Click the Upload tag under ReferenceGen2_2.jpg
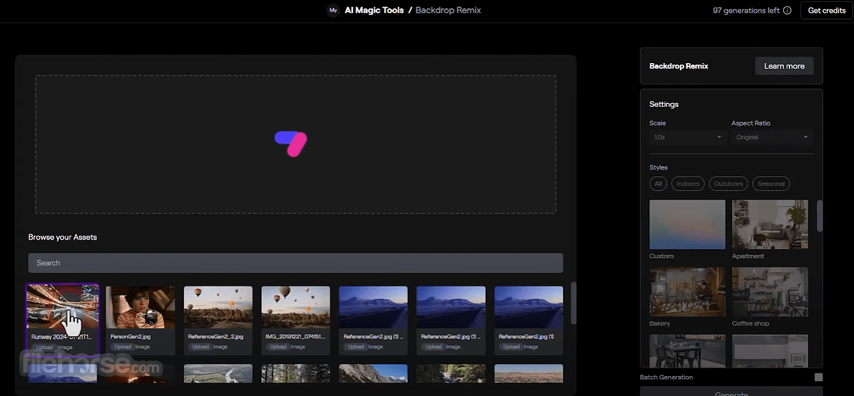 [201, 347]
